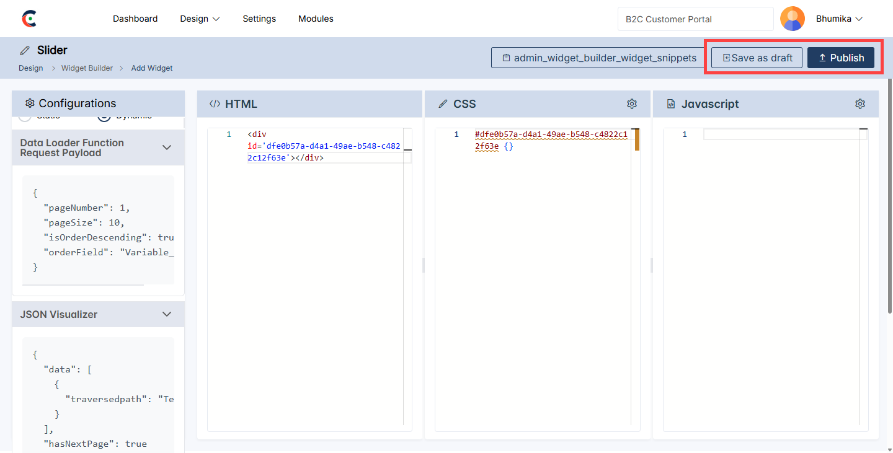Screen dimensions: 893x453
Task: Open the Modules menu item
Action: (x=316, y=19)
